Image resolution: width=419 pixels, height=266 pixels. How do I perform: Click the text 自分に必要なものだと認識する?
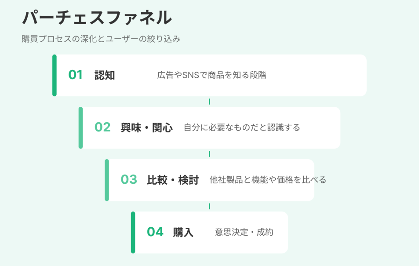coord(241,128)
